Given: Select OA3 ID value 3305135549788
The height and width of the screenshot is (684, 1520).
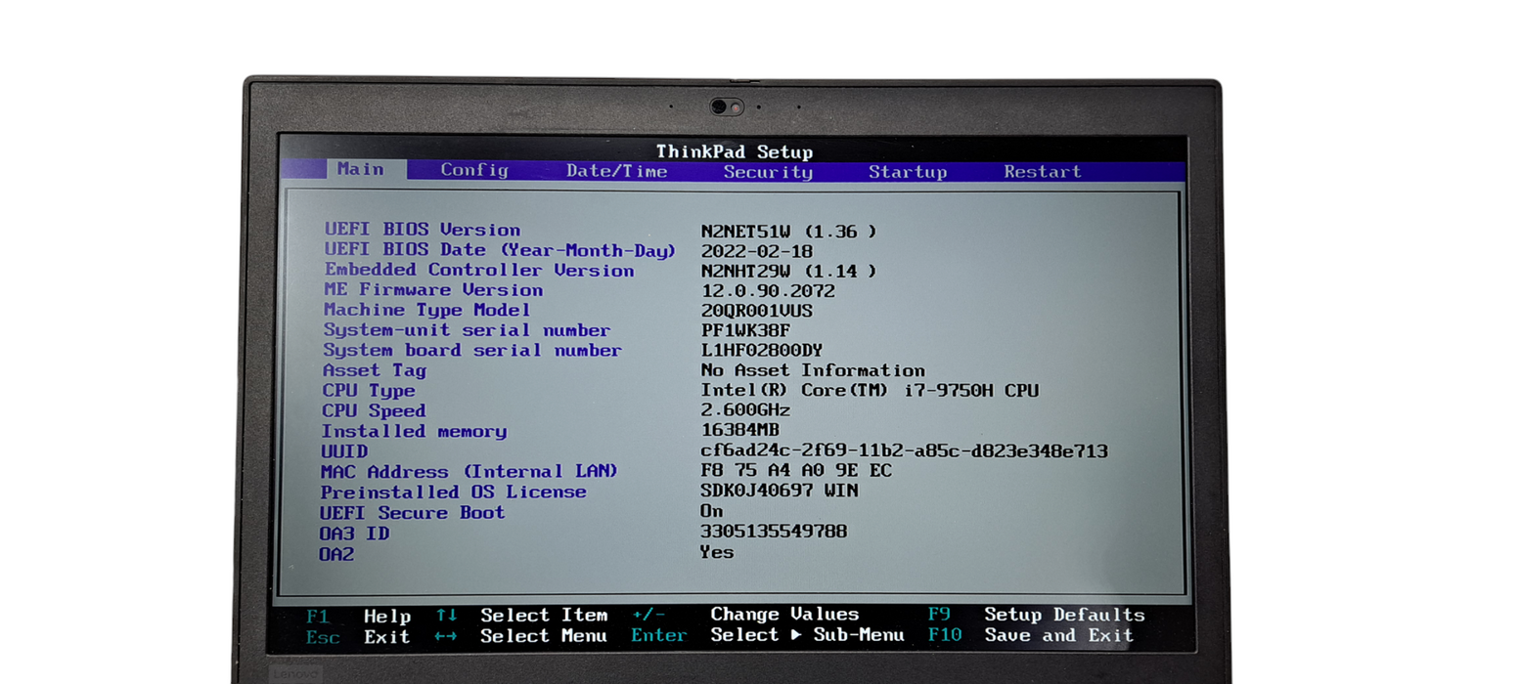Looking at the screenshot, I should [x=774, y=532].
